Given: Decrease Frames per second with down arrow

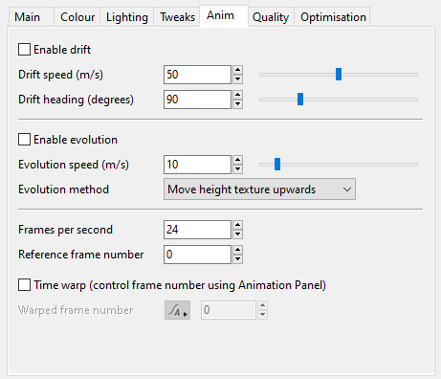Looking at the screenshot, I should (237, 234).
